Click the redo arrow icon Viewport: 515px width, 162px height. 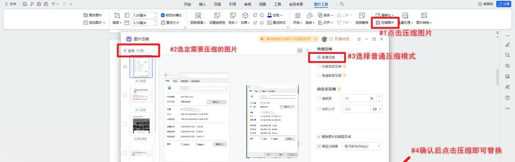tap(64, 4)
